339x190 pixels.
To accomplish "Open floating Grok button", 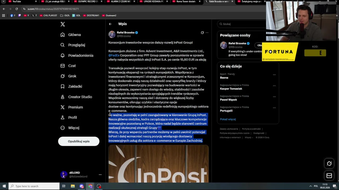I will point(329,164).
